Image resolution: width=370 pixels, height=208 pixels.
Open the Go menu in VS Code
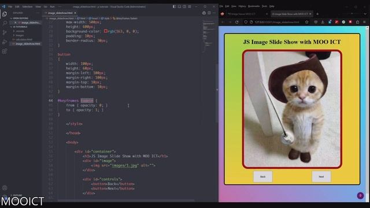pyautogui.click(x=45, y=6)
